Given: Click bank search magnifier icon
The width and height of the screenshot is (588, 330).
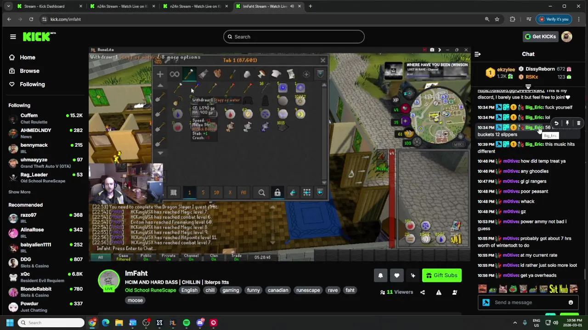Looking at the screenshot, I should coord(262,192).
